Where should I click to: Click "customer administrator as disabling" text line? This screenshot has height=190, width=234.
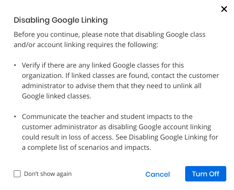(117, 127)
